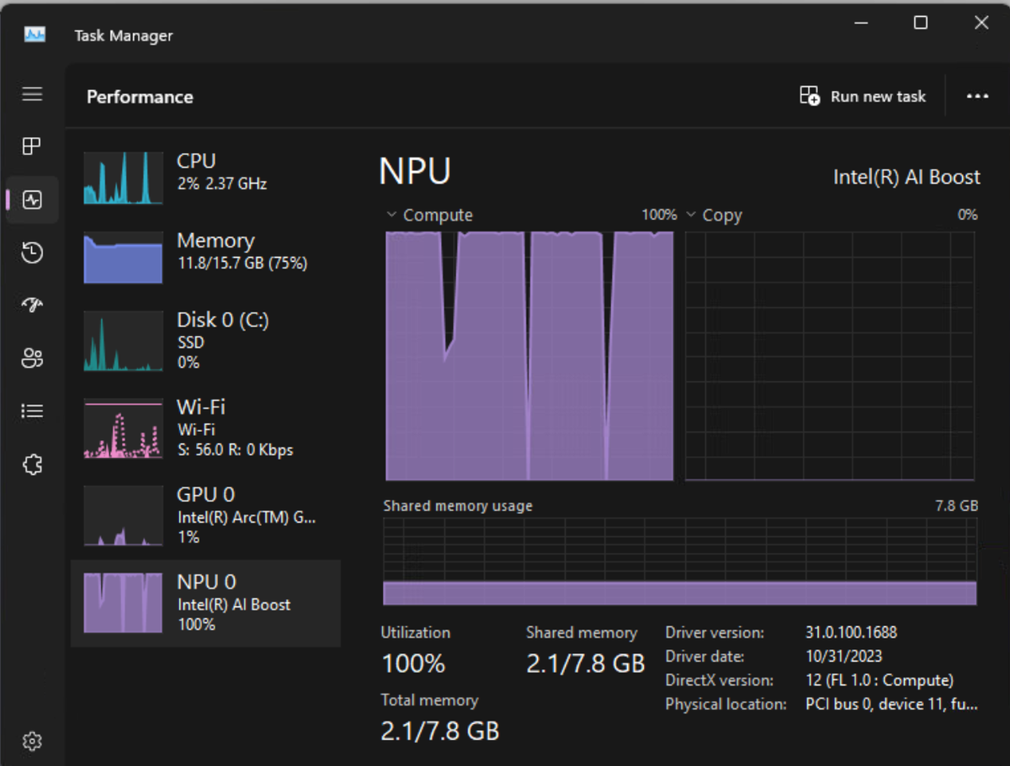Select the Performance monitor icon
Viewport: 1010px width, 766px height.
31,199
